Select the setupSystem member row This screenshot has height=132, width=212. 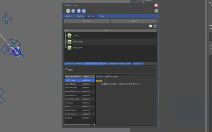pos(80,95)
